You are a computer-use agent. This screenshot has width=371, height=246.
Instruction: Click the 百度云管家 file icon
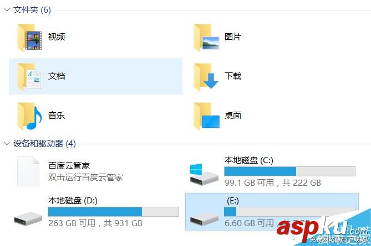pyautogui.click(x=28, y=171)
